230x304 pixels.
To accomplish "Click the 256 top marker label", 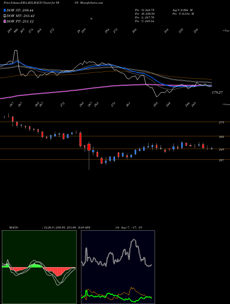I will [x=196, y=31].
